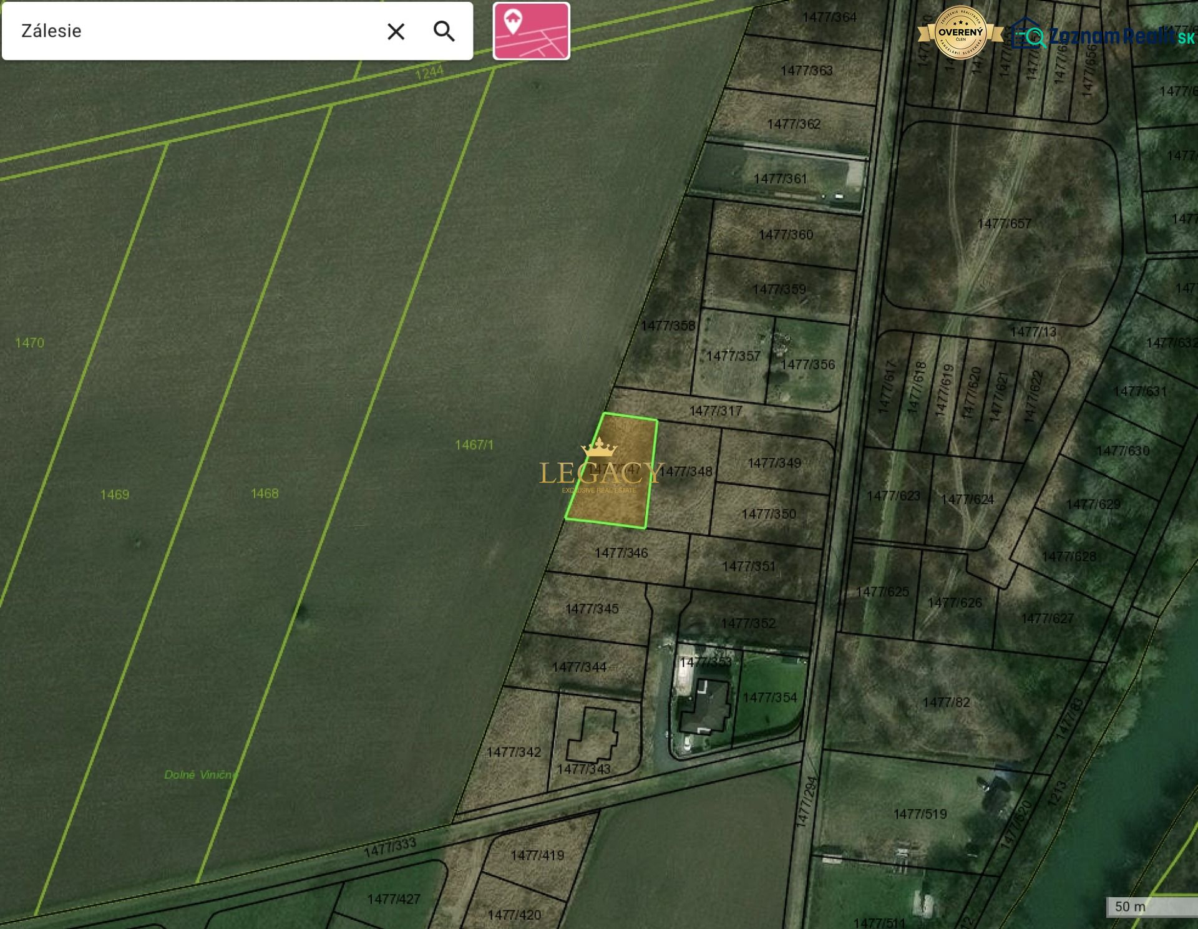Click field parcel label 1468
The height and width of the screenshot is (929, 1198).
[x=265, y=494]
